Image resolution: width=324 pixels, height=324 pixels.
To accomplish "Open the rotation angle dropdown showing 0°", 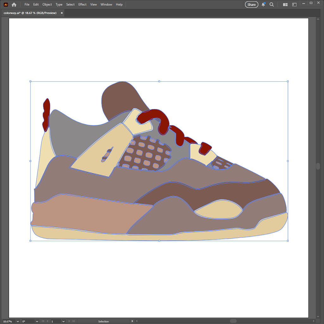I will tap(37, 321).
